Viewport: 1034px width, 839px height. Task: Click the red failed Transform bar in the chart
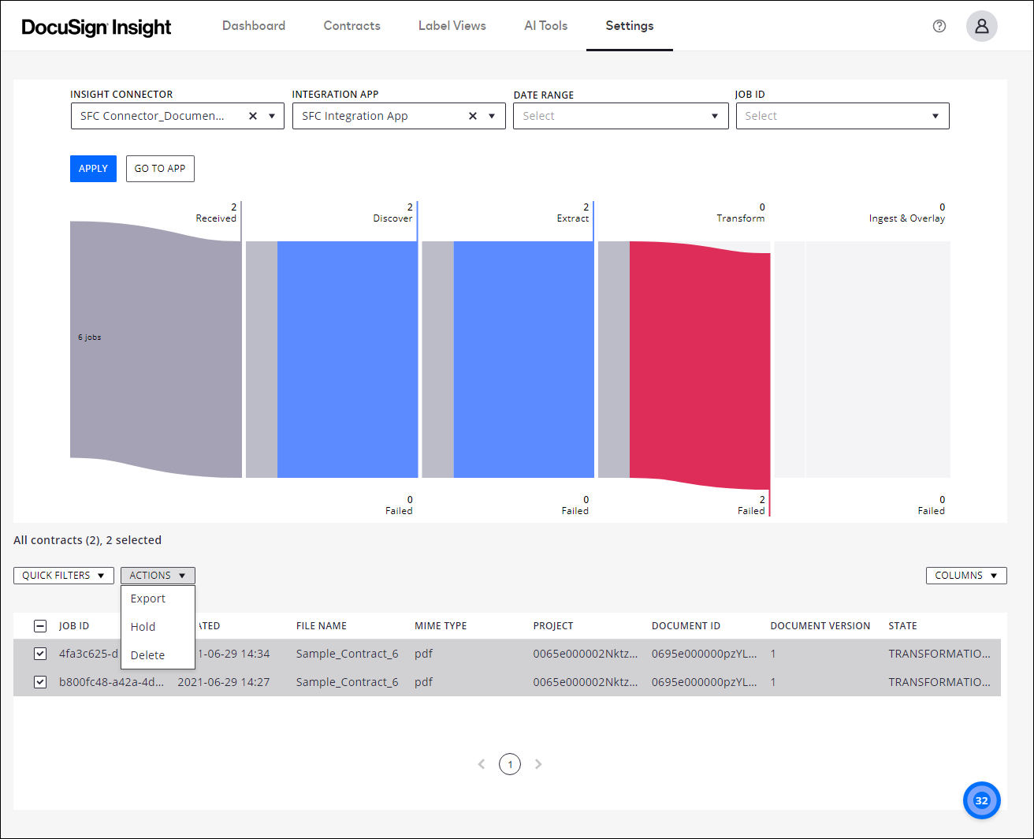[700, 363]
